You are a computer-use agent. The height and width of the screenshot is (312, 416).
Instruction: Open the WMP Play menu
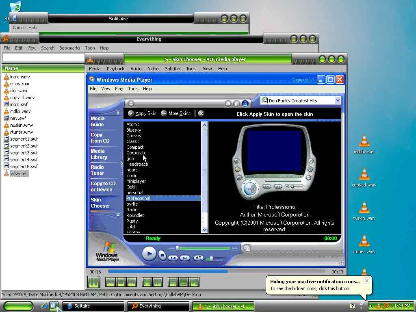[119, 89]
